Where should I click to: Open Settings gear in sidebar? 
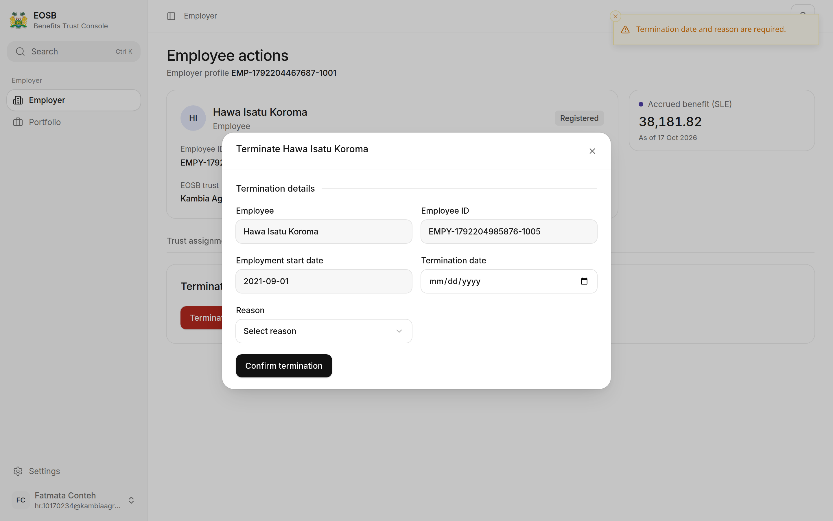[18, 471]
